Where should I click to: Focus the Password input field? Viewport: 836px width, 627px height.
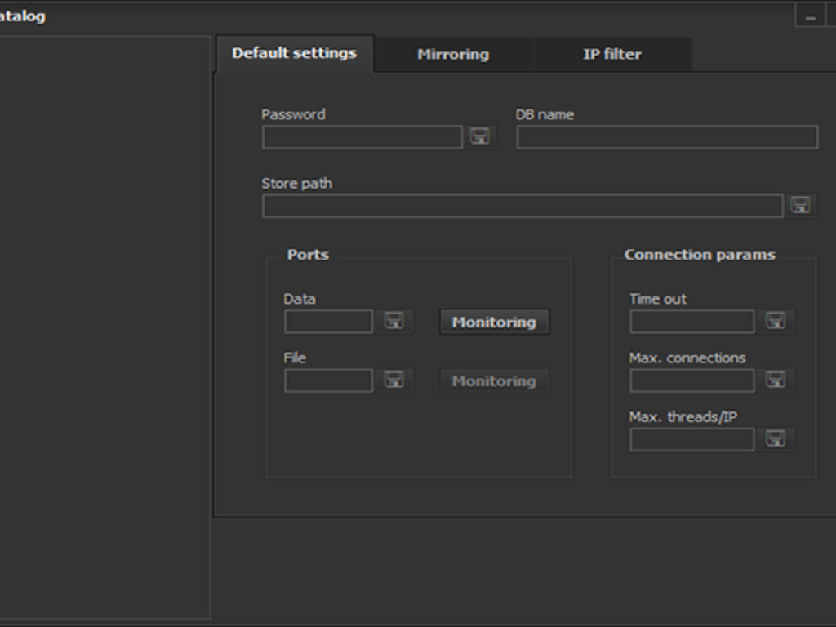point(362,137)
